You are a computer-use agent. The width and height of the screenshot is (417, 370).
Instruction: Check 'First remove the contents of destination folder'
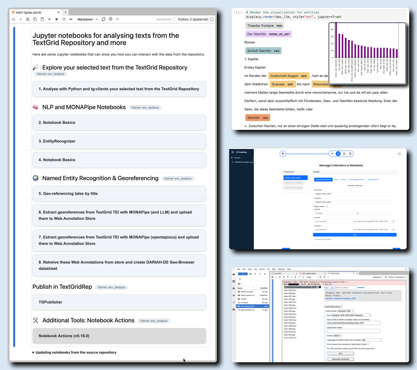click(368, 344)
